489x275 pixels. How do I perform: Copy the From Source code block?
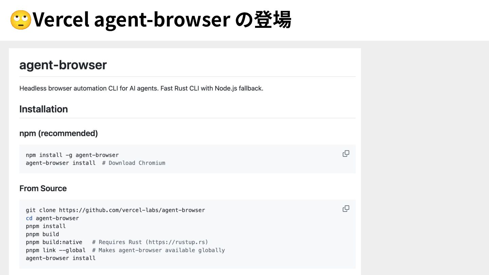[346, 209]
